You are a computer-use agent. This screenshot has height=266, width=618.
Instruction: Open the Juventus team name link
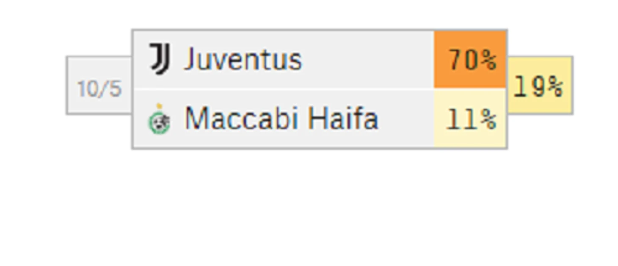pos(243,59)
